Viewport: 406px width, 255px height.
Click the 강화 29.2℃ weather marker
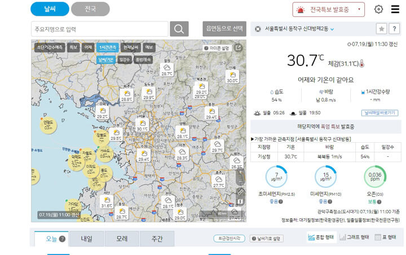(103, 112)
